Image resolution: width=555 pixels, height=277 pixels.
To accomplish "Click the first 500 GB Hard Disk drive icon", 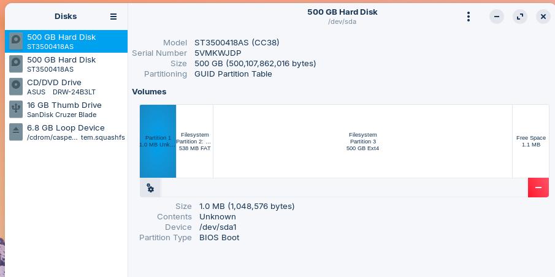I will [x=16, y=41].
